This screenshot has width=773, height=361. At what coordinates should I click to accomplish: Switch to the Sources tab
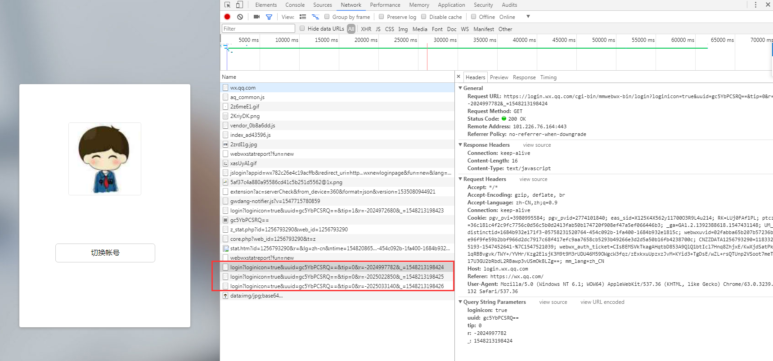tap(323, 5)
